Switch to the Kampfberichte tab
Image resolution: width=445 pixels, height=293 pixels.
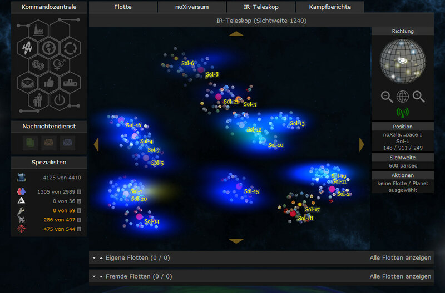click(330, 7)
